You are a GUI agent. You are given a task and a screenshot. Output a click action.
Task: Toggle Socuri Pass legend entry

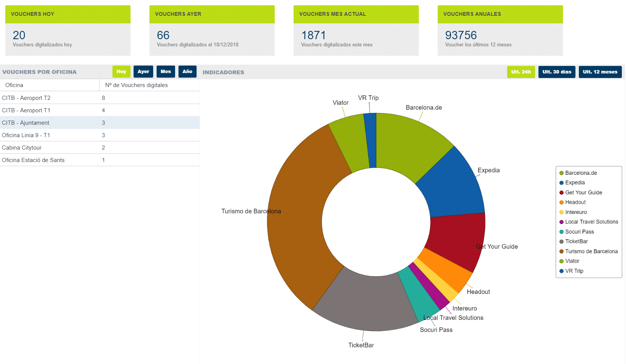(577, 232)
